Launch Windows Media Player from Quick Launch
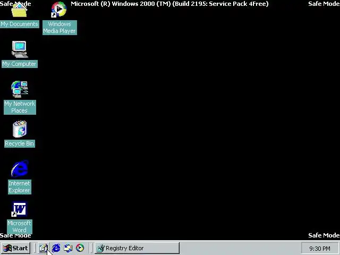 pos(80,248)
